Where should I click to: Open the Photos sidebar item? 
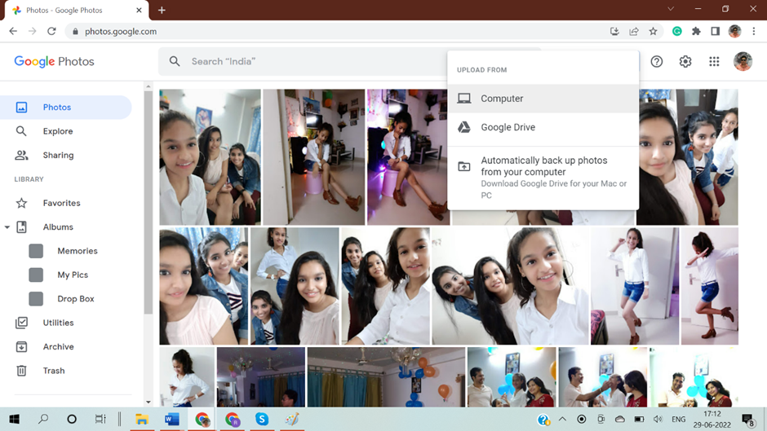pos(65,107)
